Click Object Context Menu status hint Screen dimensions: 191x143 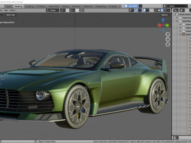pos(47,141)
